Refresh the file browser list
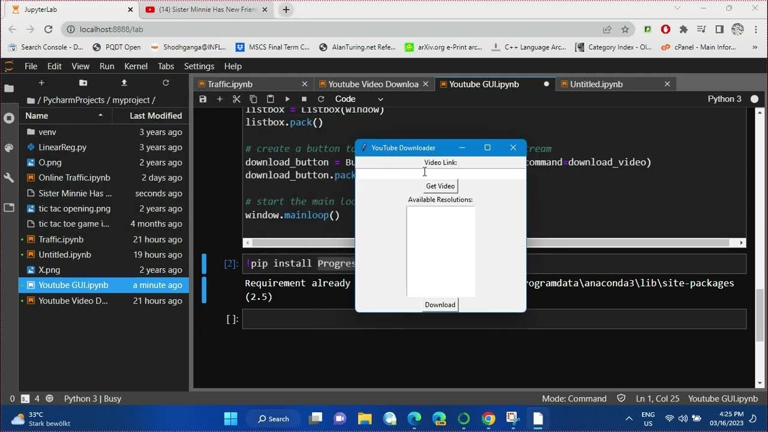Image resolution: width=768 pixels, height=432 pixels. 166,83
